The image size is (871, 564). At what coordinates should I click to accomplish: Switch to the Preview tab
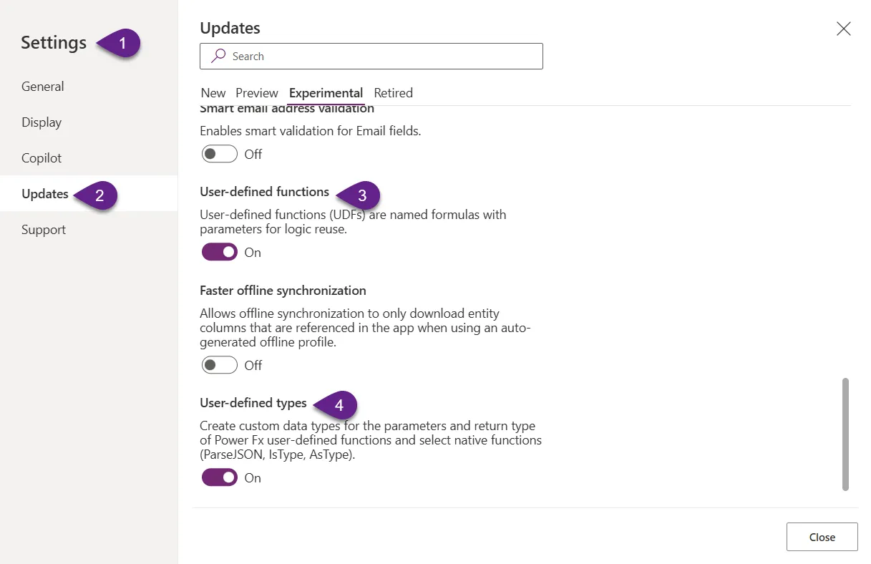(x=257, y=93)
